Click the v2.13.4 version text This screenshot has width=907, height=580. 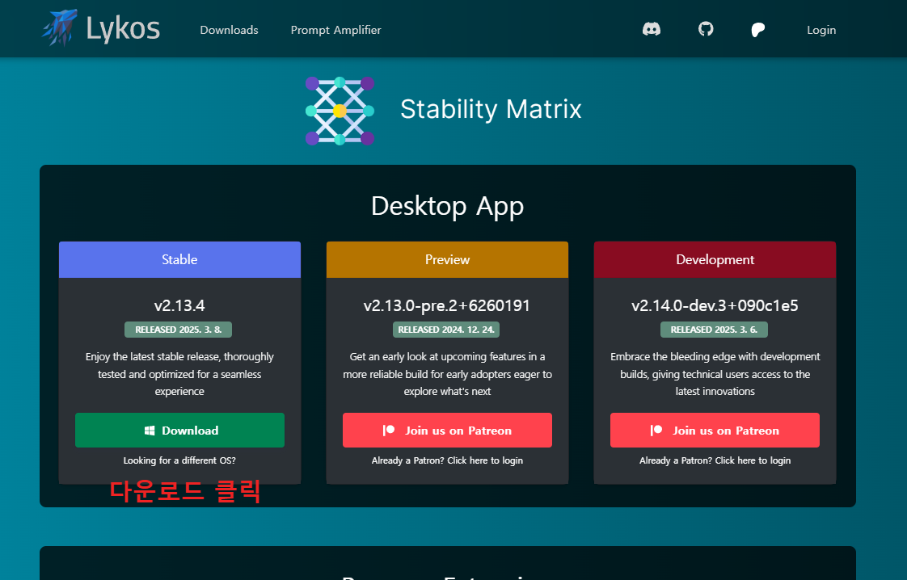click(179, 305)
